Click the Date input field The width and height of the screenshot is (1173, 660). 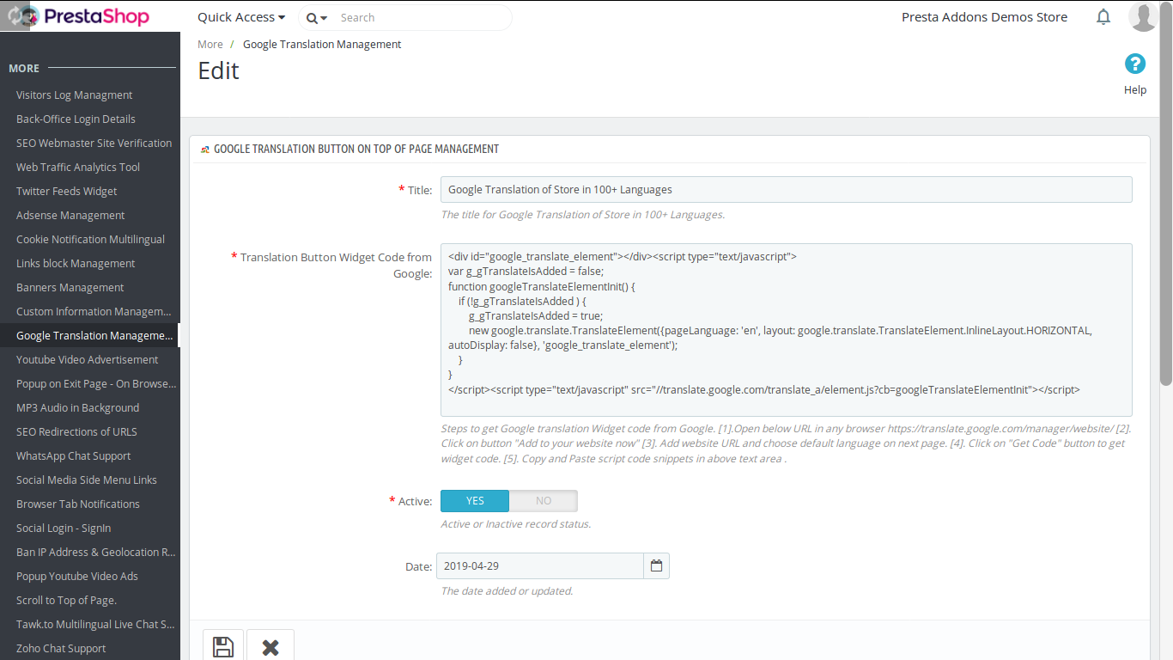[540, 566]
